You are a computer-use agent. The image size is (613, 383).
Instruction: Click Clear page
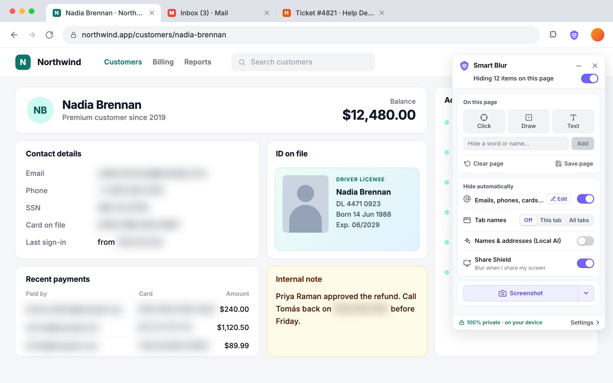(484, 164)
